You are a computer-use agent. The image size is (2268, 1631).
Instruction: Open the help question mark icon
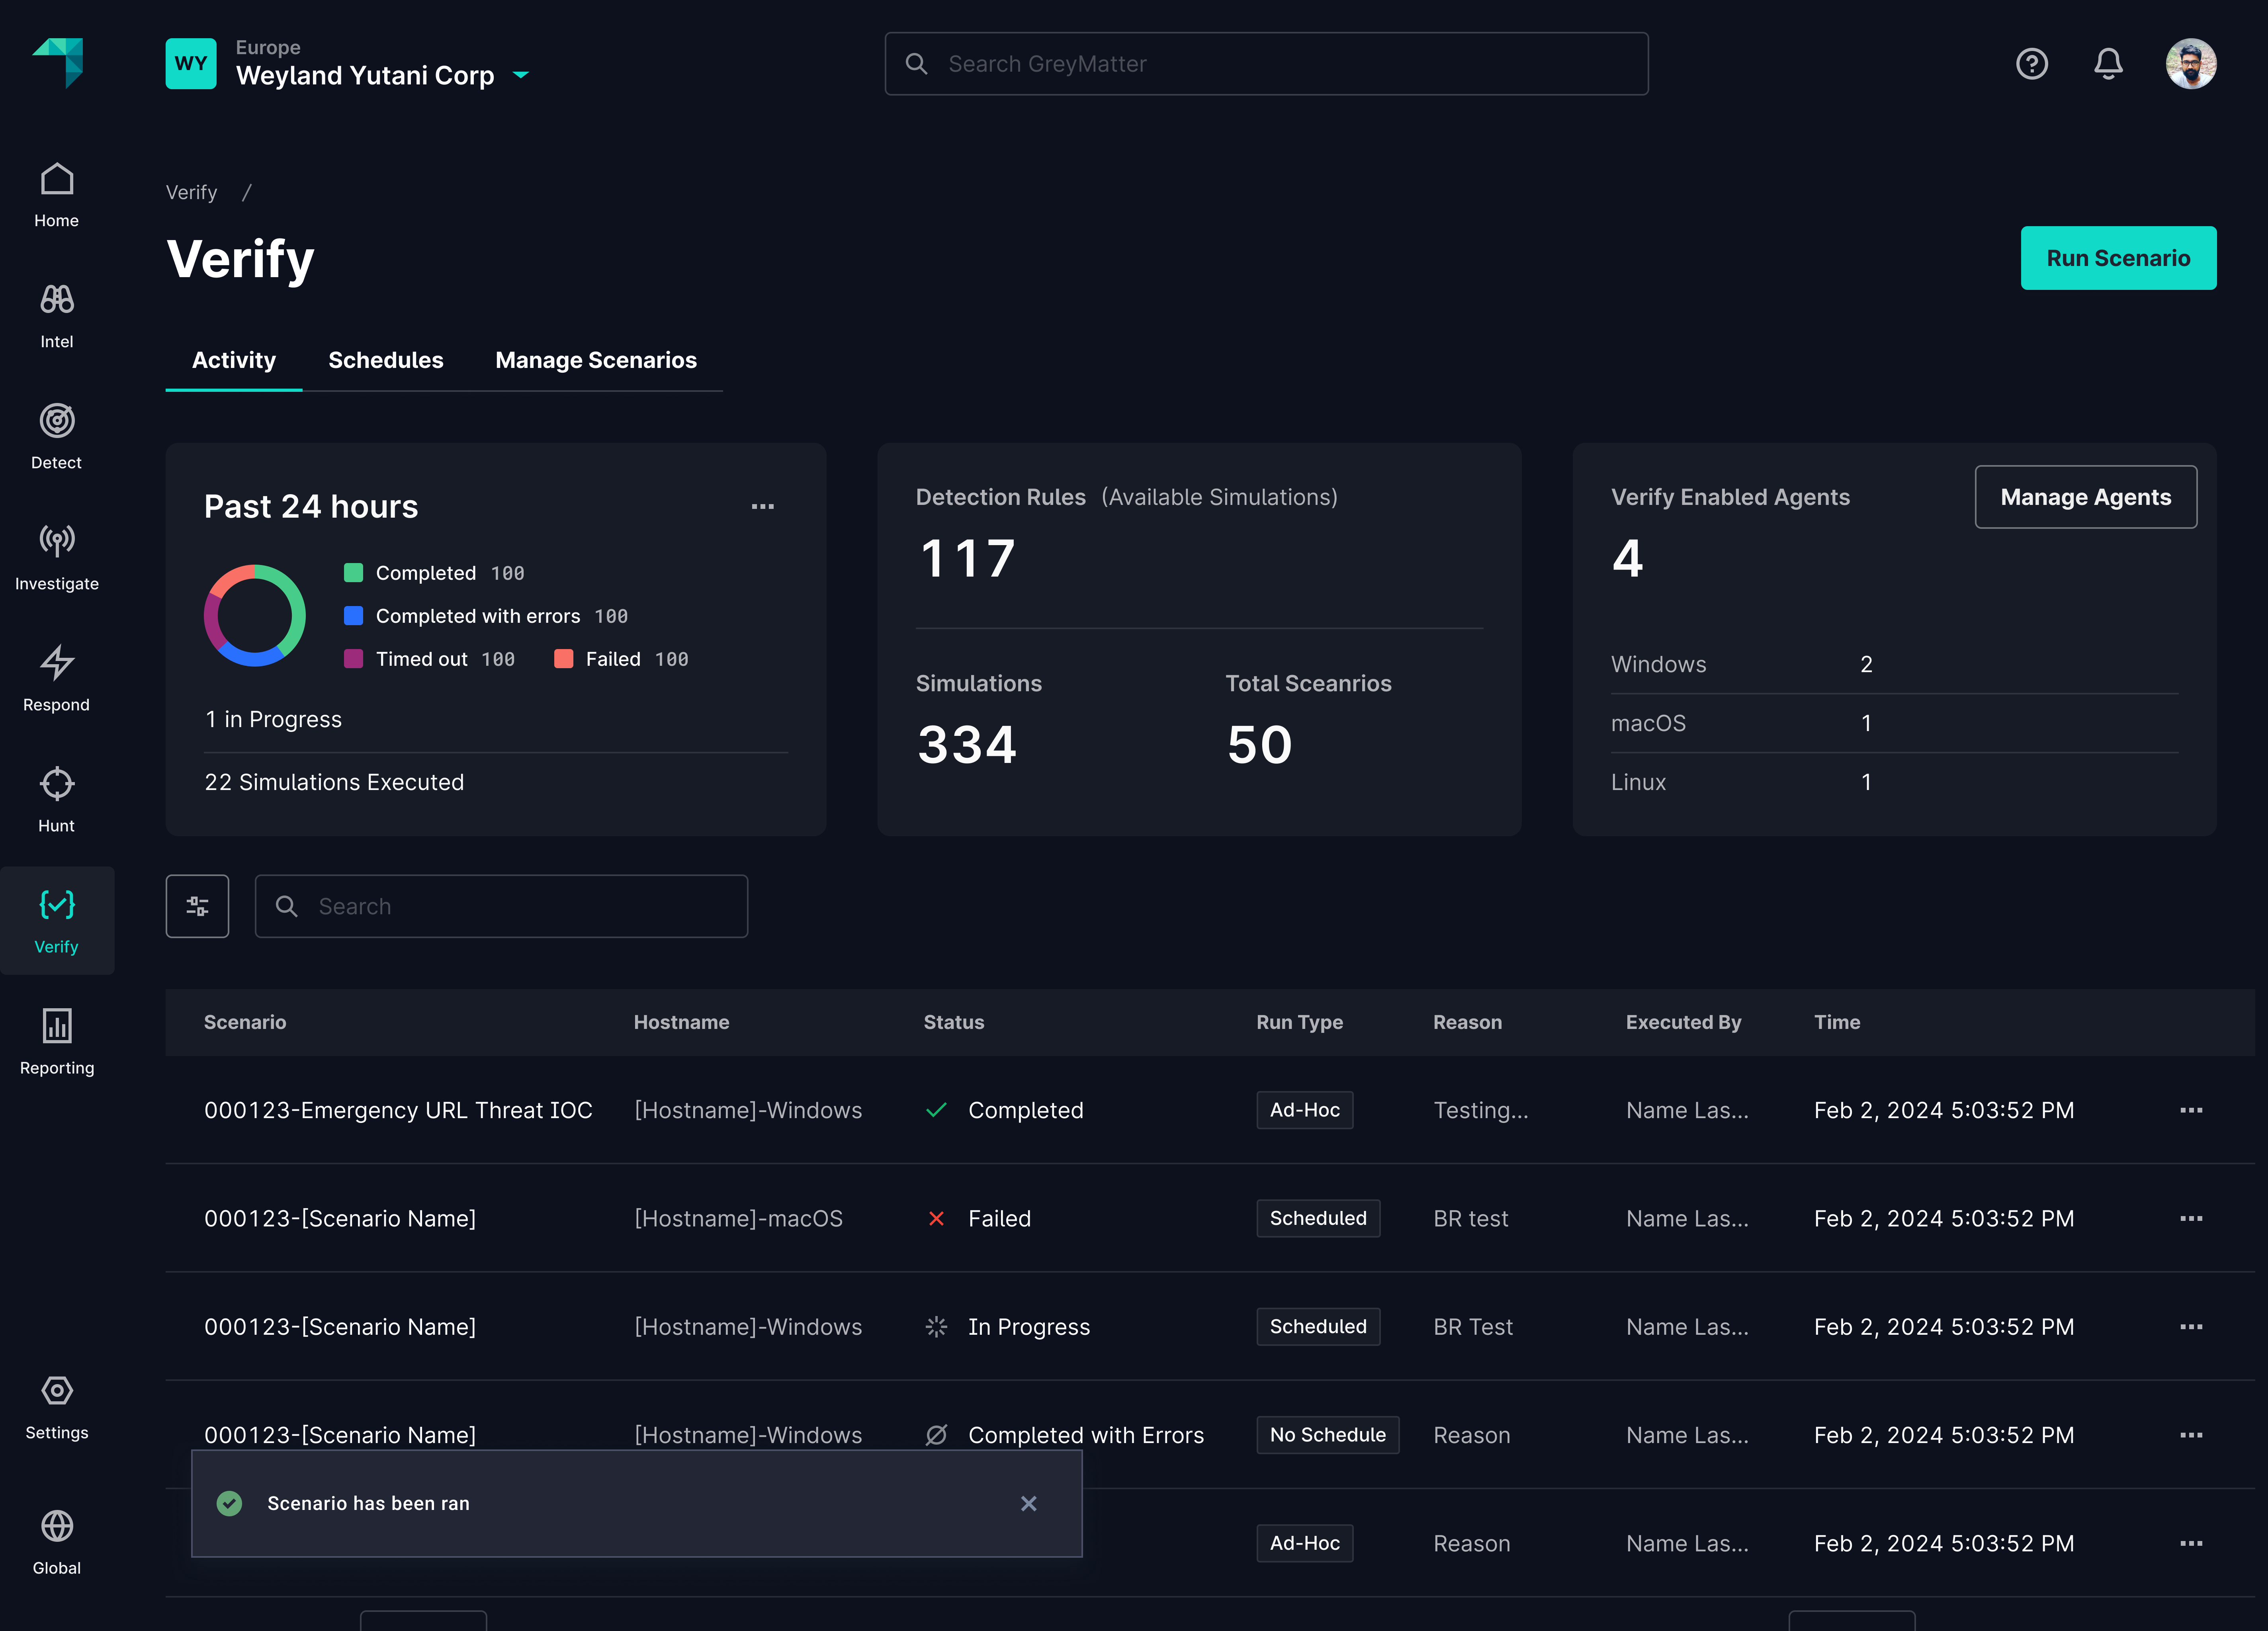(2031, 64)
